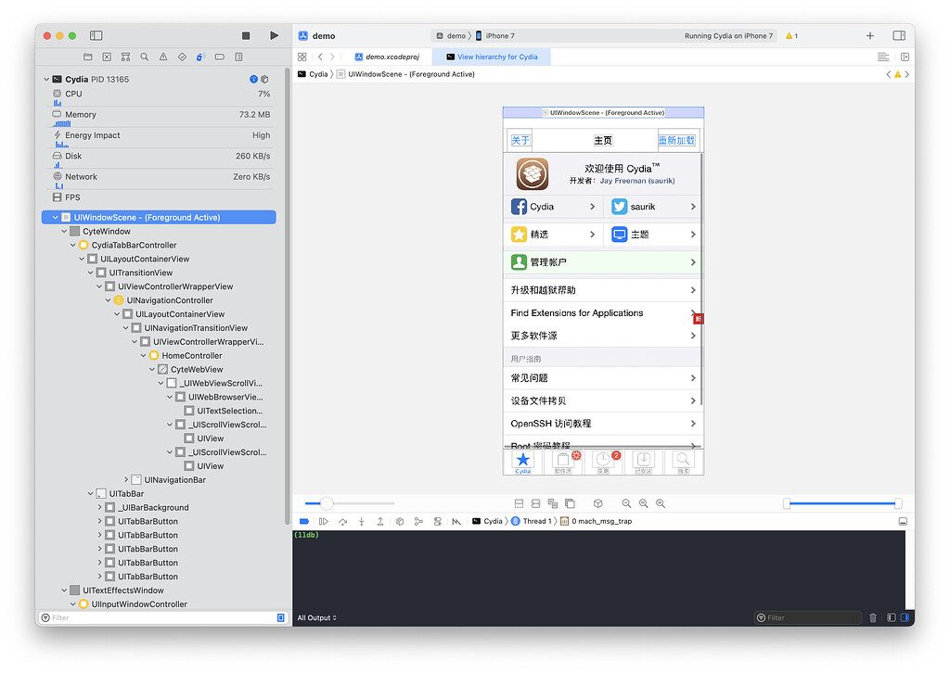Click the Run button in the toolbar
Viewport: 950px width, 673px height.
click(x=275, y=34)
